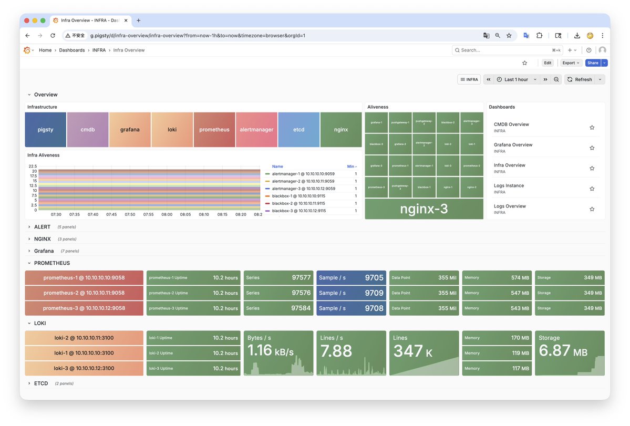The width and height of the screenshot is (630, 426).
Task: Open loki-2 @ 10.10.10.11:3100 panel
Action: (x=84, y=338)
